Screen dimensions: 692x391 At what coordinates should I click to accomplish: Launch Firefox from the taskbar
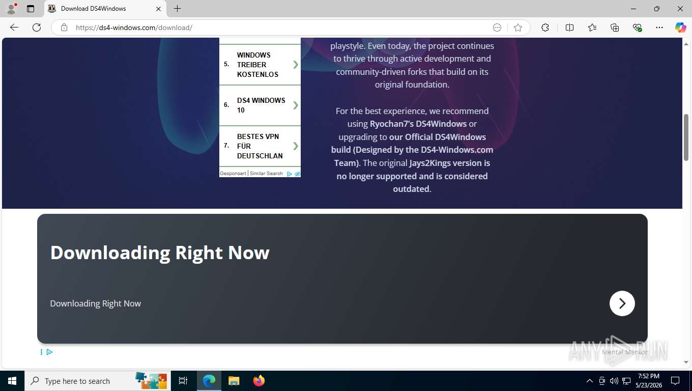tap(259, 381)
